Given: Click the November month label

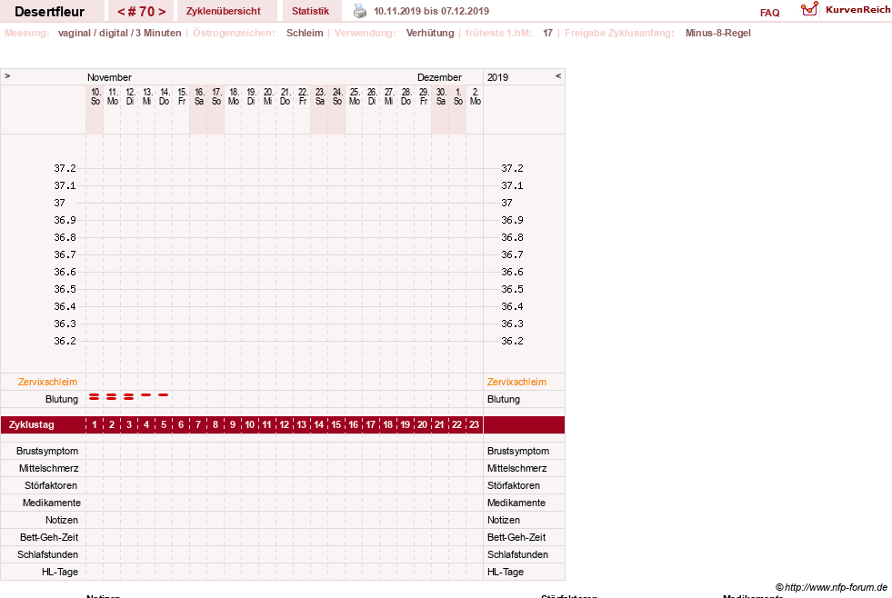Looking at the screenshot, I should coord(109,77).
